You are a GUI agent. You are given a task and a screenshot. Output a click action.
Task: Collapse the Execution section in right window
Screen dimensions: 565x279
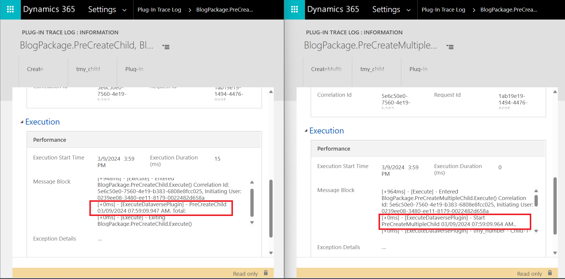pyautogui.click(x=306, y=131)
